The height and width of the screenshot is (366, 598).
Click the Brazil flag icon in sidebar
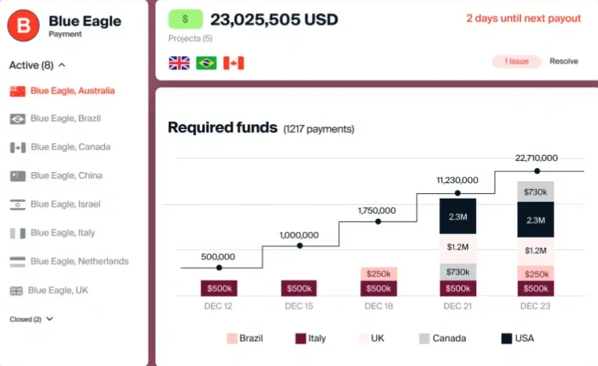coord(17,119)
